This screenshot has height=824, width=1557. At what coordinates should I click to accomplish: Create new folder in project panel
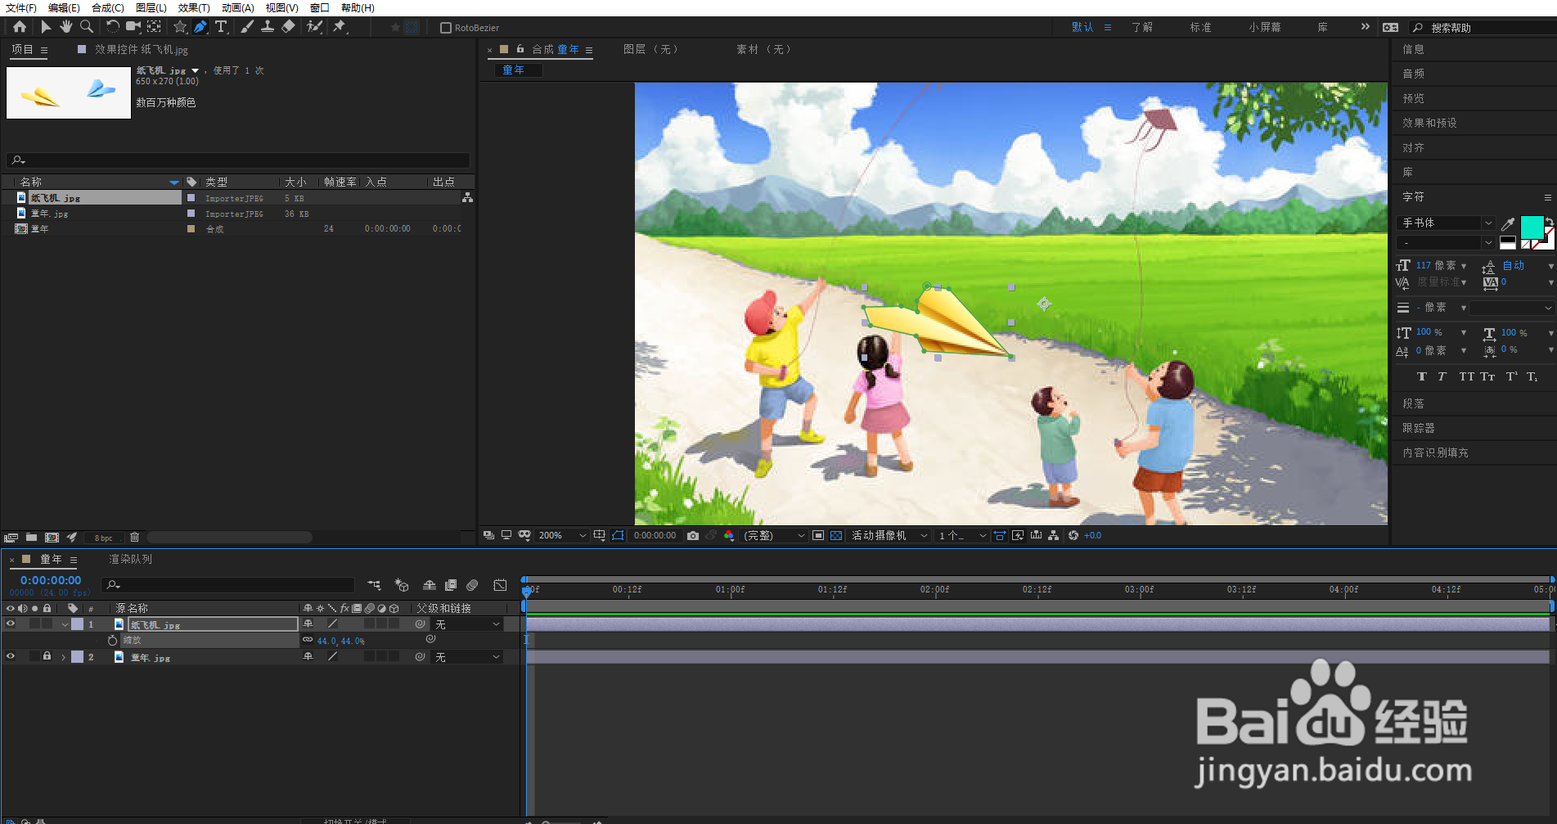[31, 538]
